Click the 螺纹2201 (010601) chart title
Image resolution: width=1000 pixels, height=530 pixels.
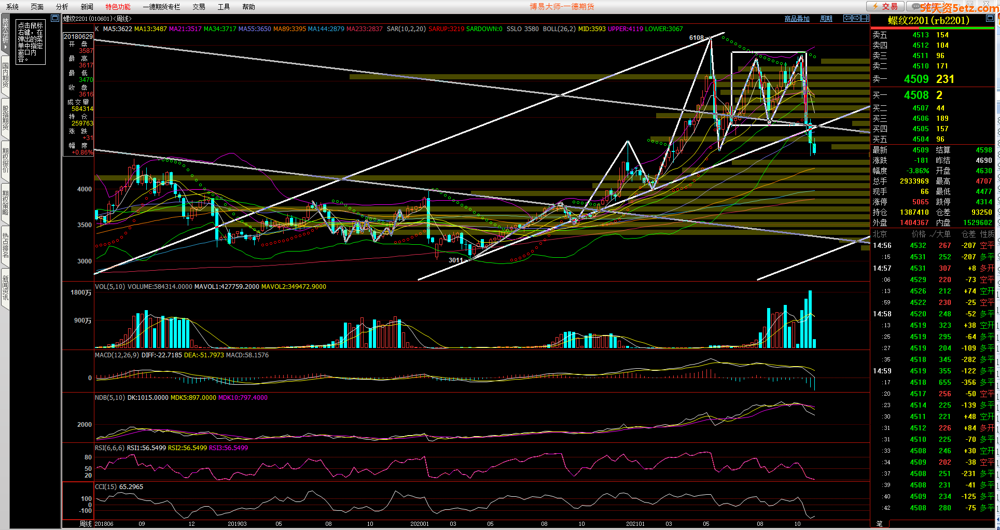point(97,19)
